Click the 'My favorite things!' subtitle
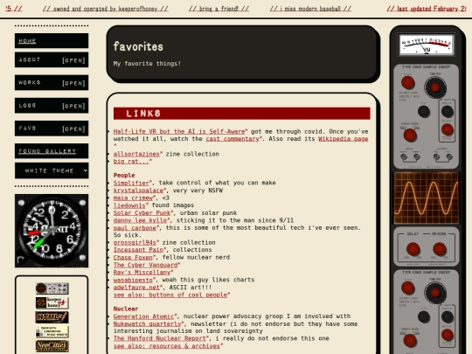 tap(147, 64)
